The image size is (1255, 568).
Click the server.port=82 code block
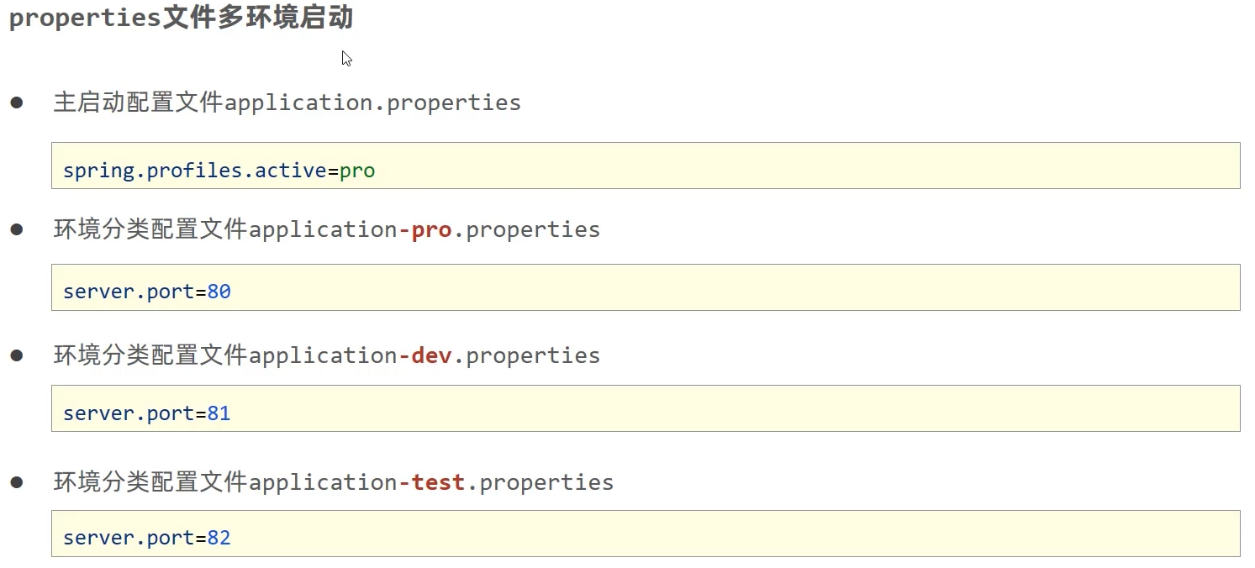pyautogui.click(x=646, y=534)
